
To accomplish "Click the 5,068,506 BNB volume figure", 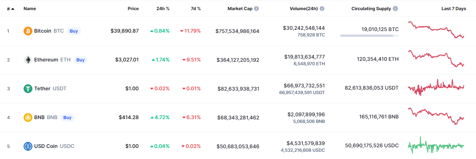I will pos(309,121).
